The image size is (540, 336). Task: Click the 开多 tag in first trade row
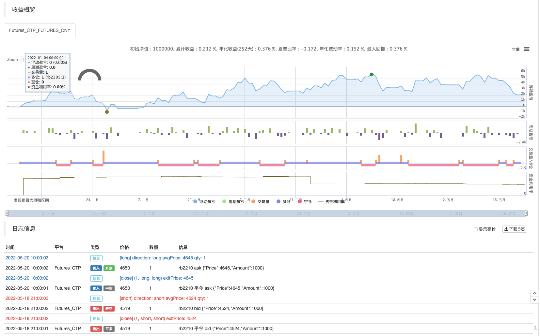(109, 268)
